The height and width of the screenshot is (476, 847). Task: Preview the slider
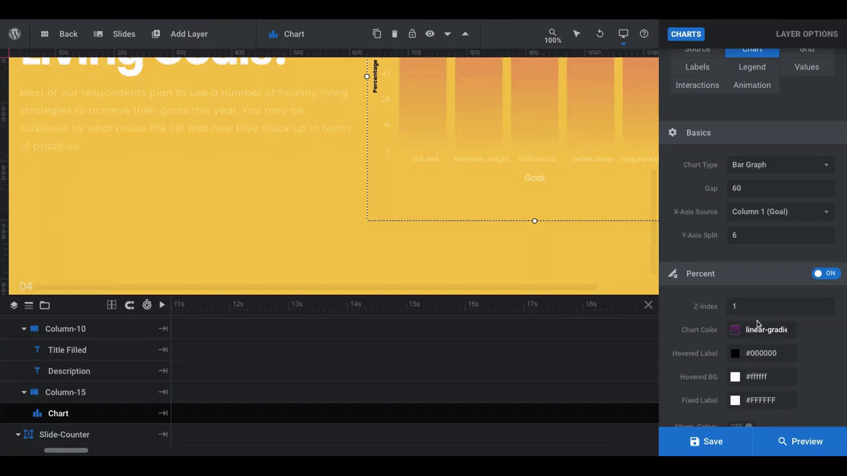[800, 441]
